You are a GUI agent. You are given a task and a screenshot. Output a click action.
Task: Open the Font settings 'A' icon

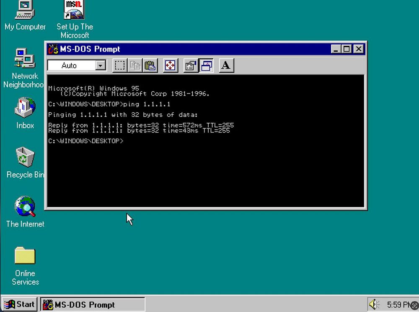coord(226,65)
